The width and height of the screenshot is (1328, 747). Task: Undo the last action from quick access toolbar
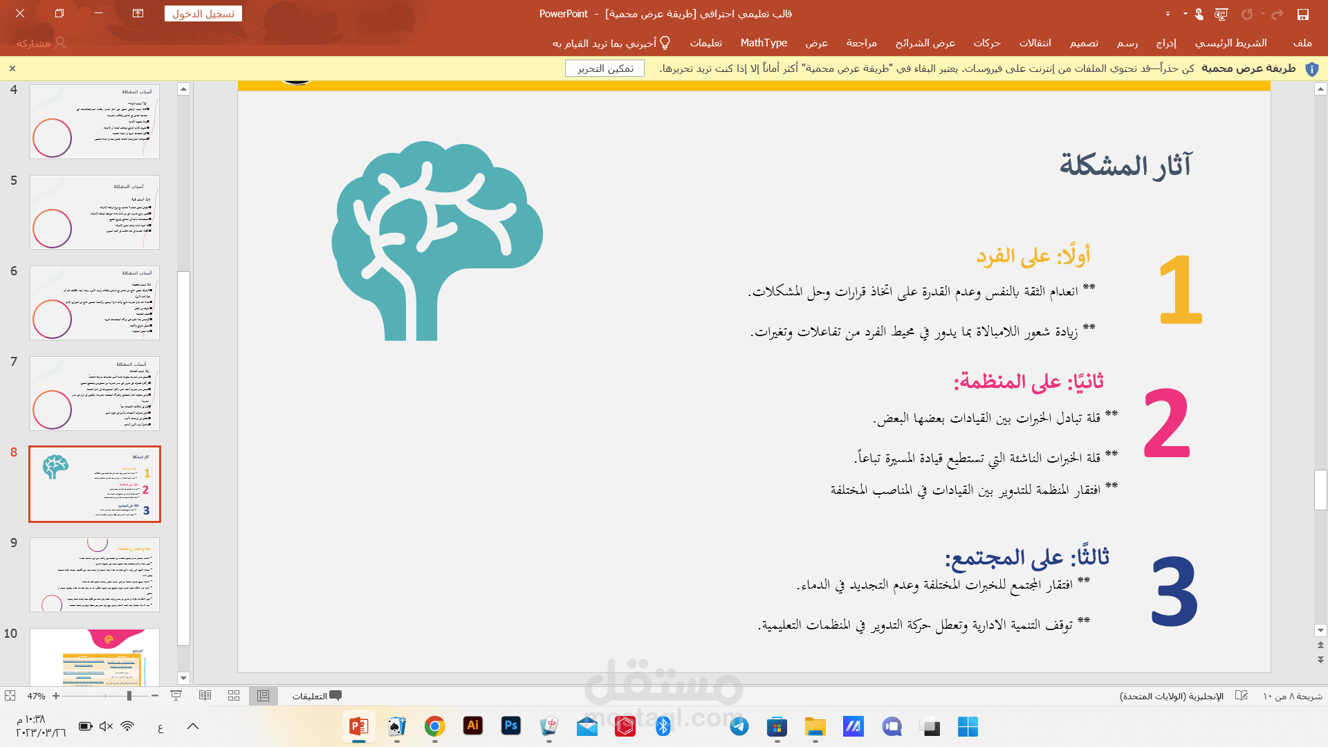tap(1246, 14)
